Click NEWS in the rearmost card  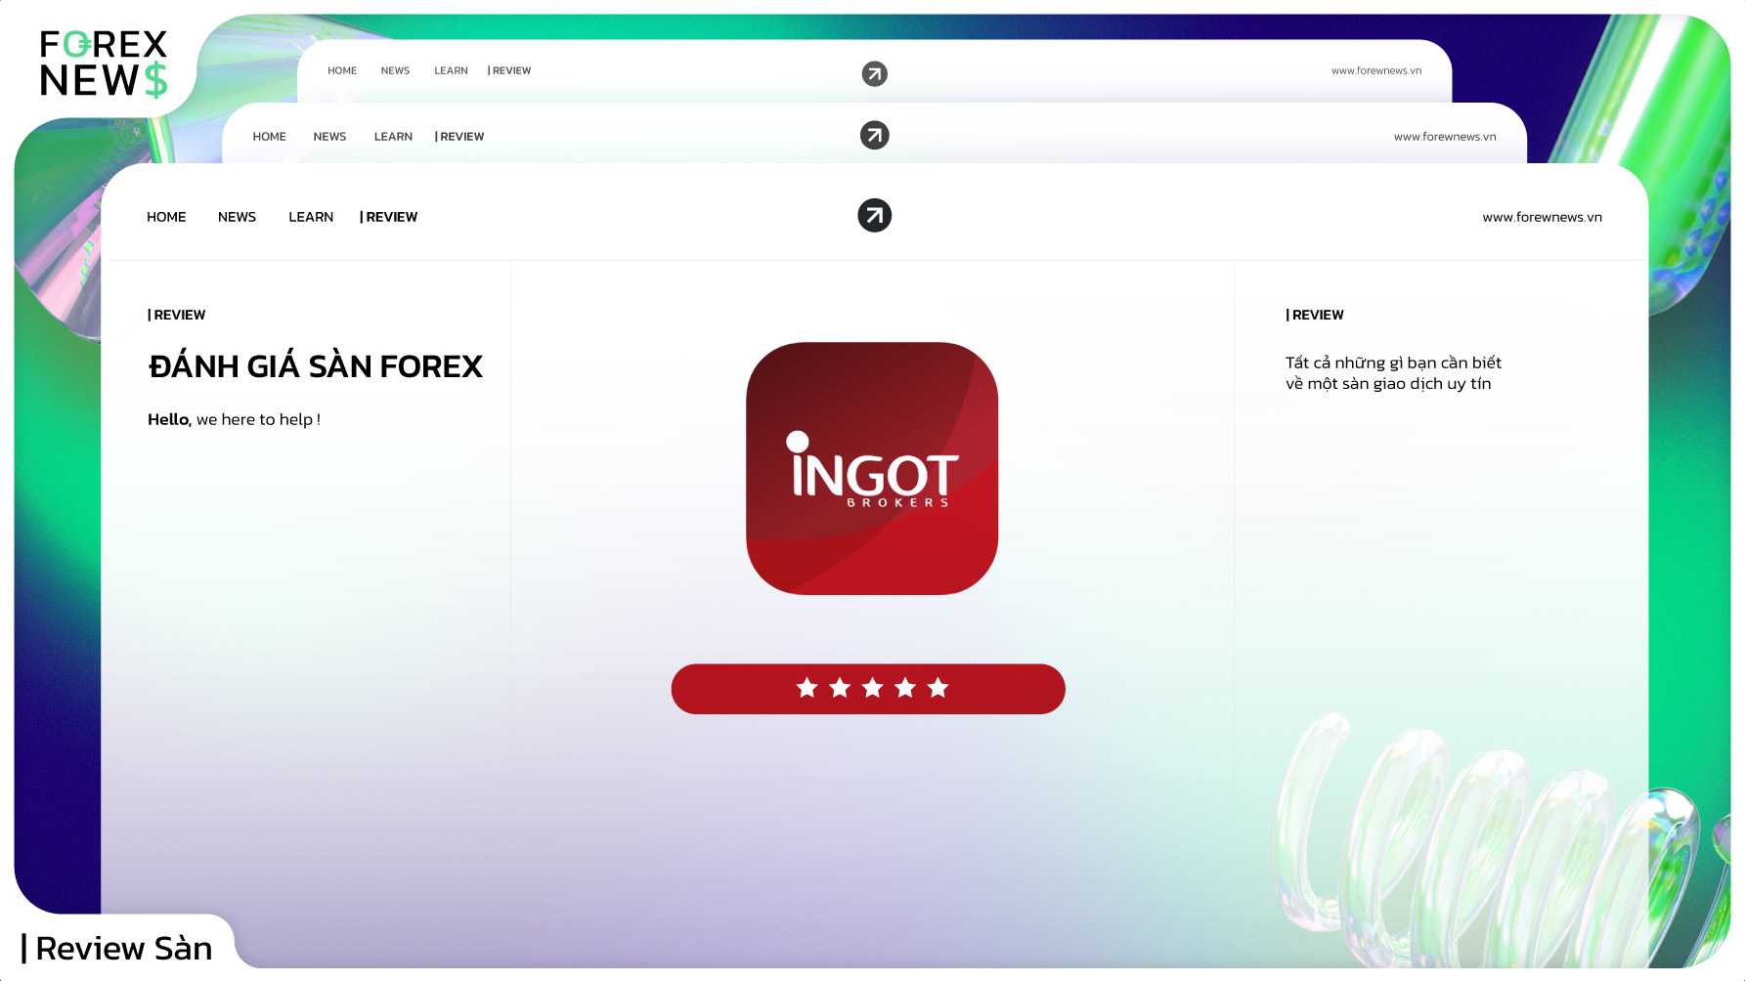[x=395, y=70]
